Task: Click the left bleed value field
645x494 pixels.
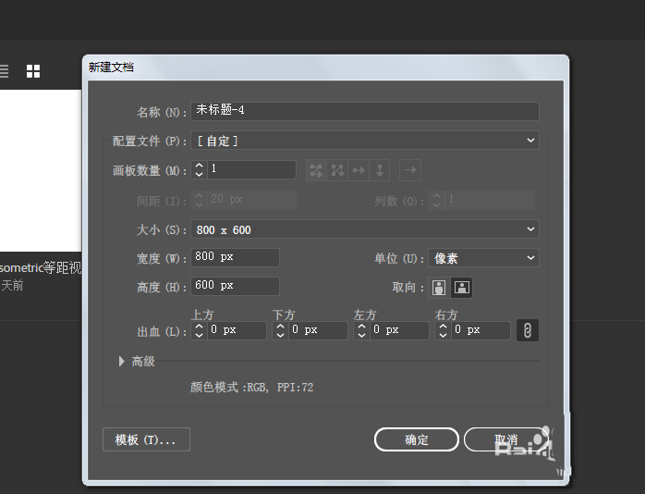Action: point(399,330)
